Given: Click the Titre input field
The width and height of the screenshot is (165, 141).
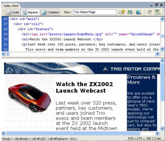Looking at the screenshot, I should (95, 12).
